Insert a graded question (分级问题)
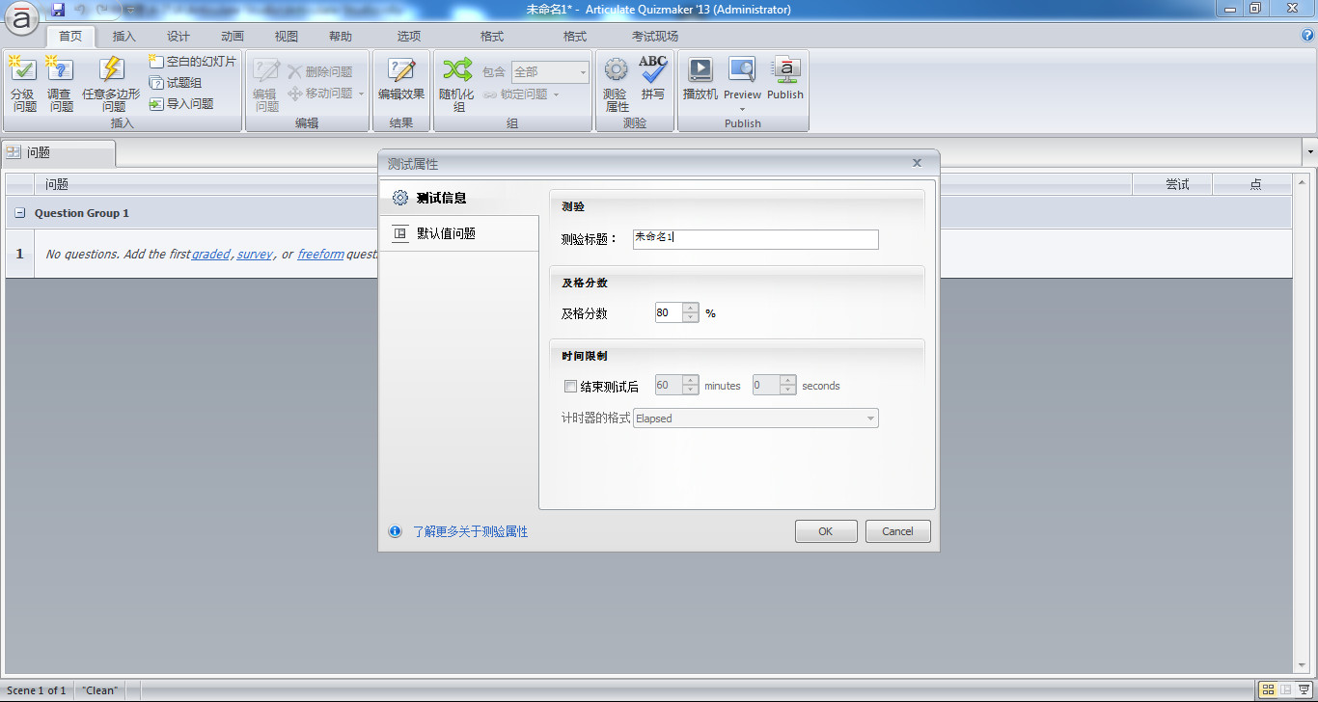 coord(23,84)
